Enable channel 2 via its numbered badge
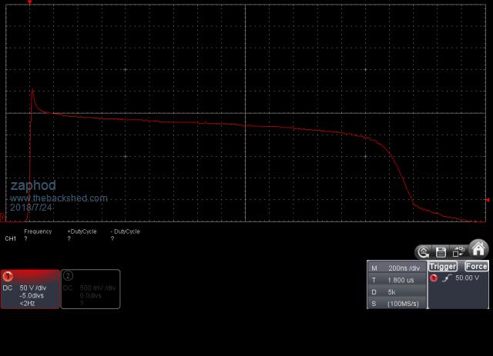The width and height of the screenshot is (493, 356). point(68,275)
